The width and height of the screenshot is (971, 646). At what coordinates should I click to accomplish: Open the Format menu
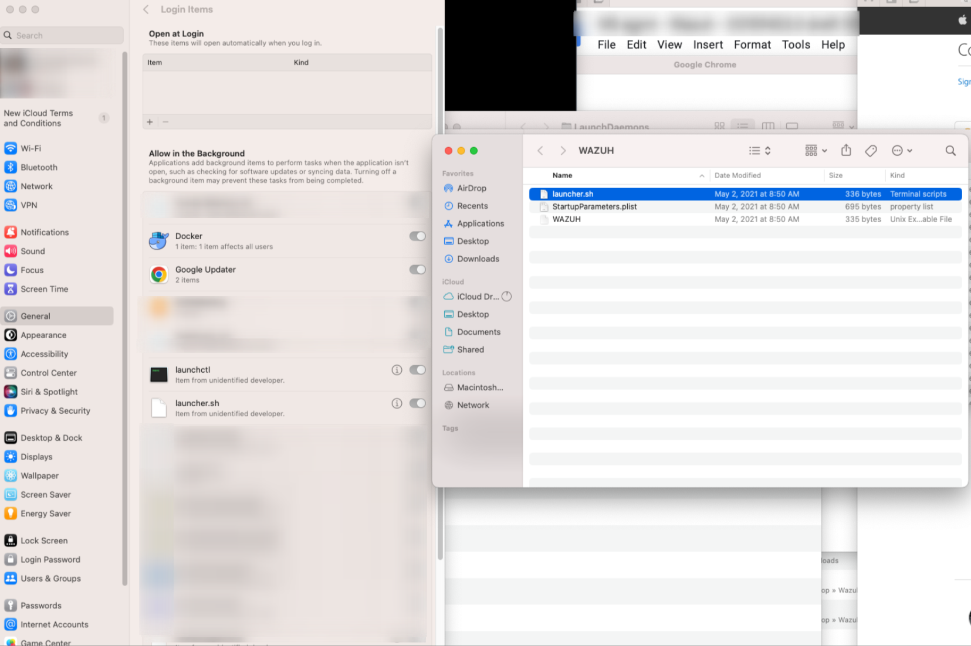point(752,45)
